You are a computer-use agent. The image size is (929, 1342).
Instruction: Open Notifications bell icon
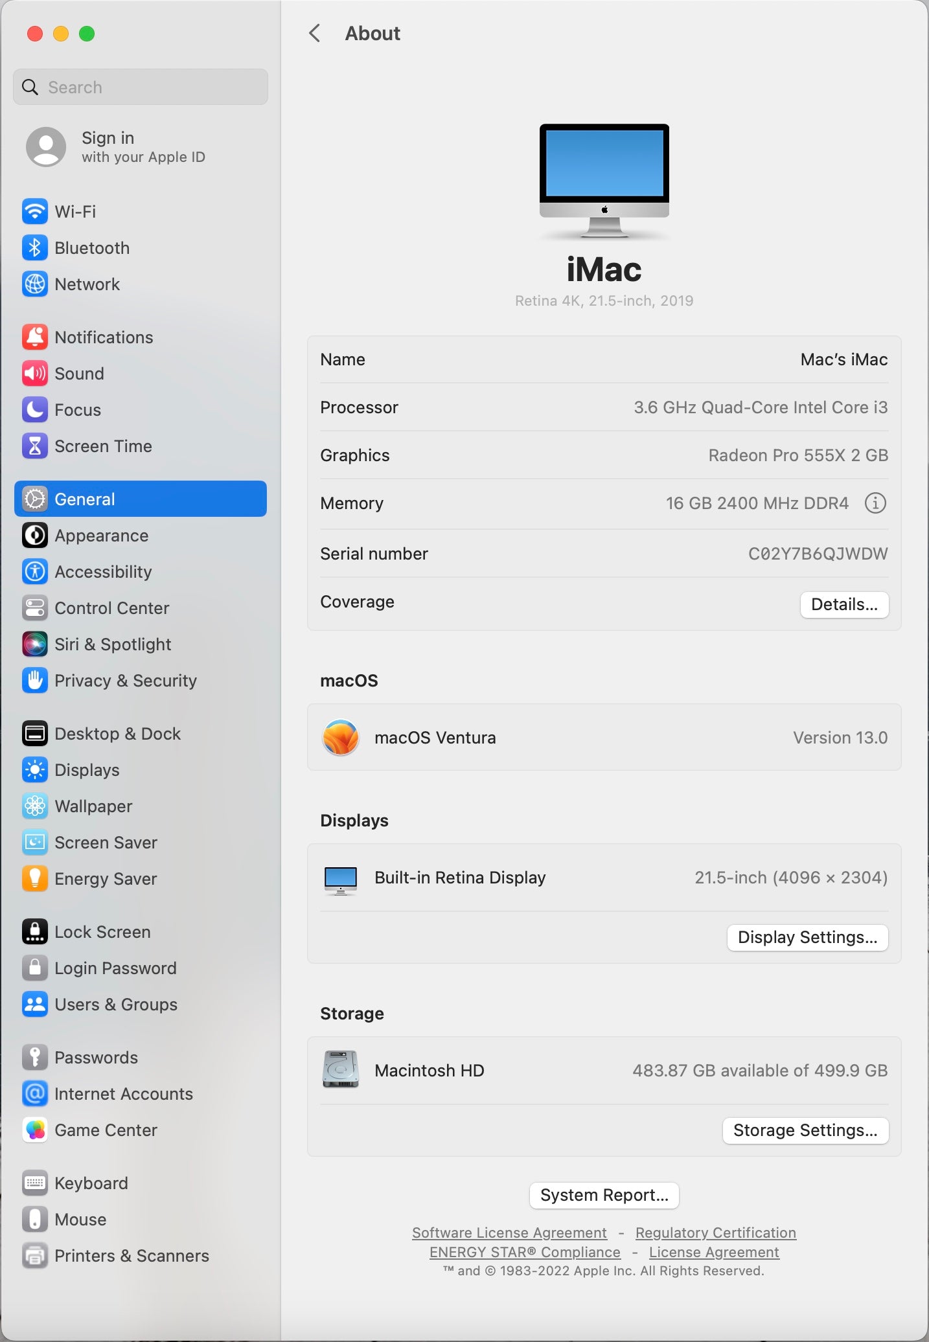tap(35, 337)
